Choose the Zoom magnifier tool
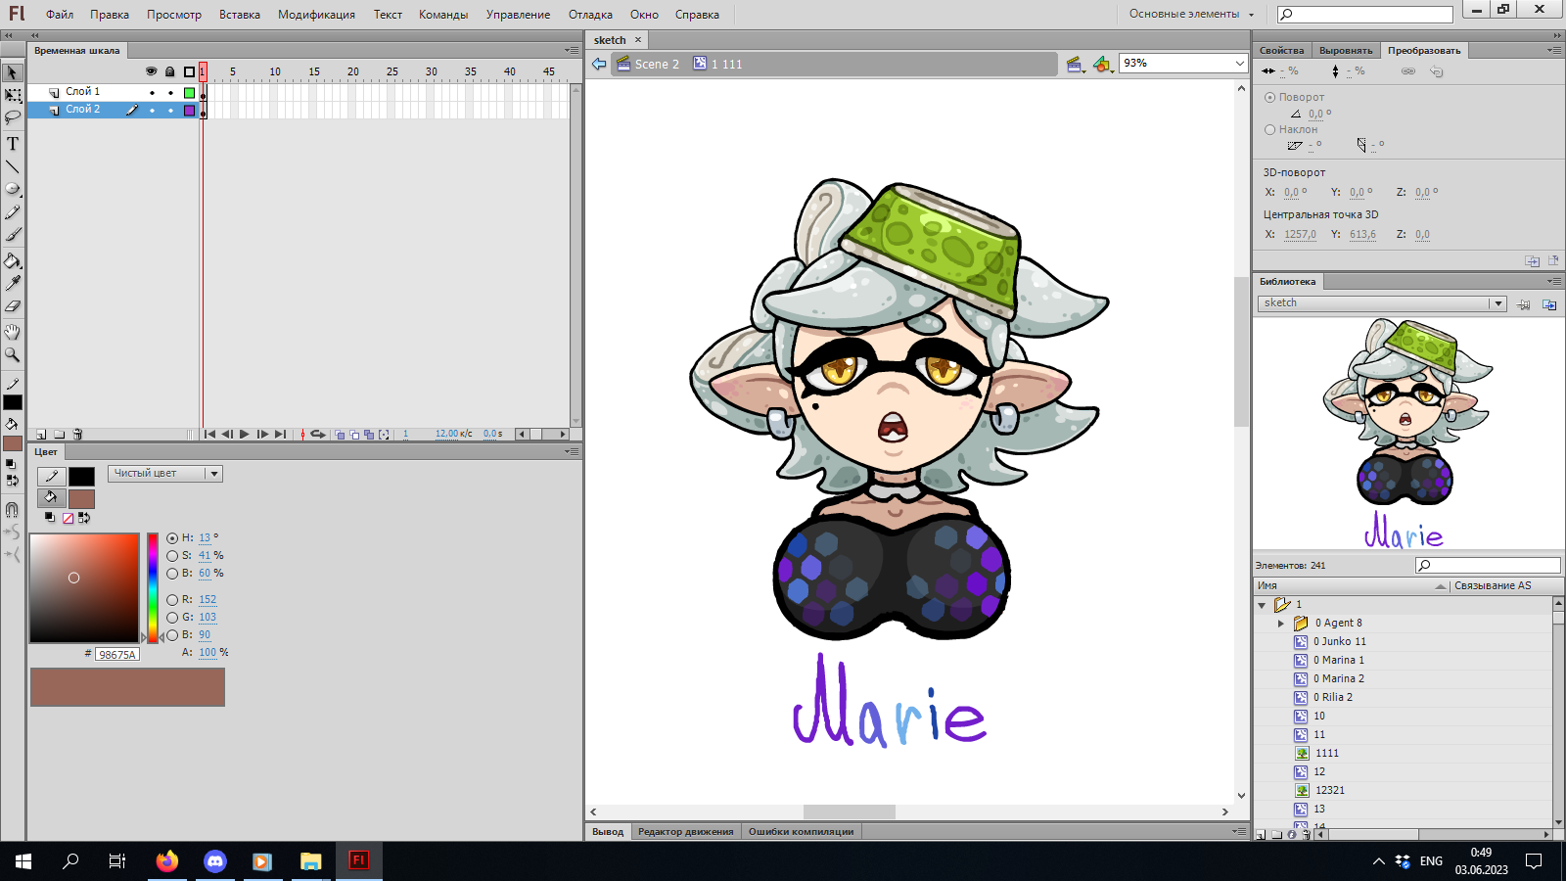1566x881 pixels. coord(13,354)
